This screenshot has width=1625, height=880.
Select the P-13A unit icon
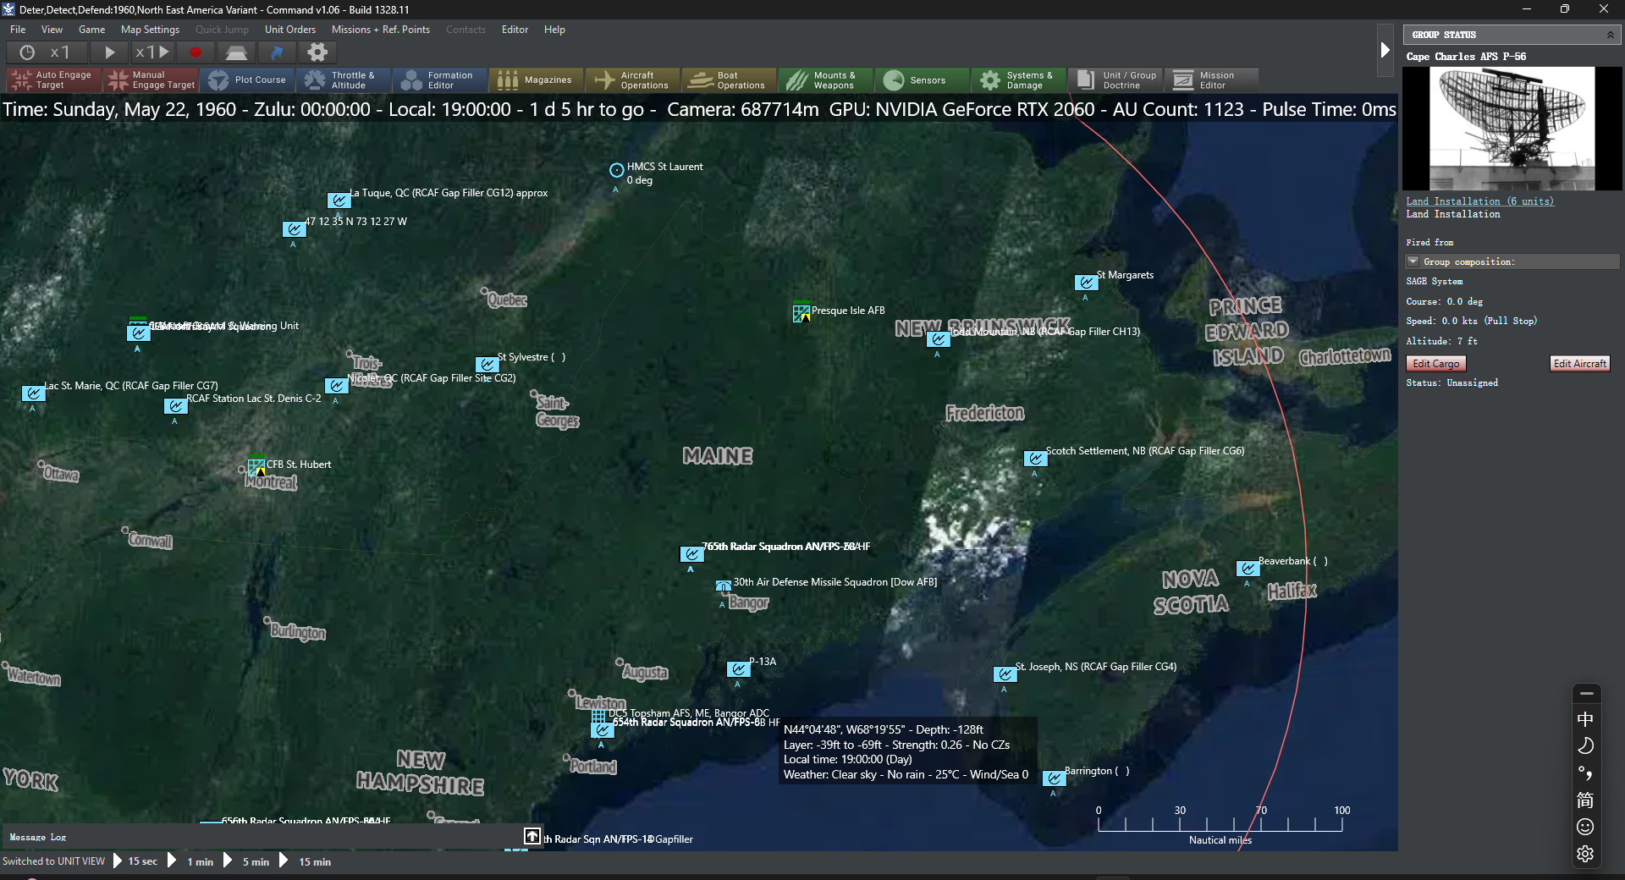738,669
